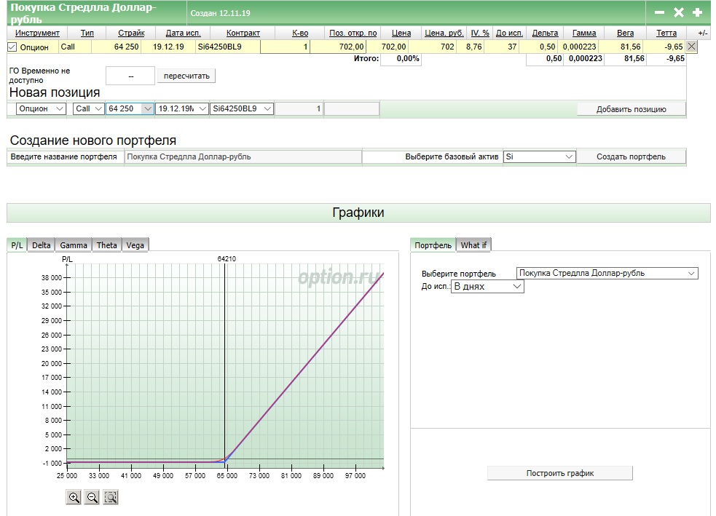Uncheck the Опцион position checkbox
716x516 pixels.
click(x=12, y=47)
